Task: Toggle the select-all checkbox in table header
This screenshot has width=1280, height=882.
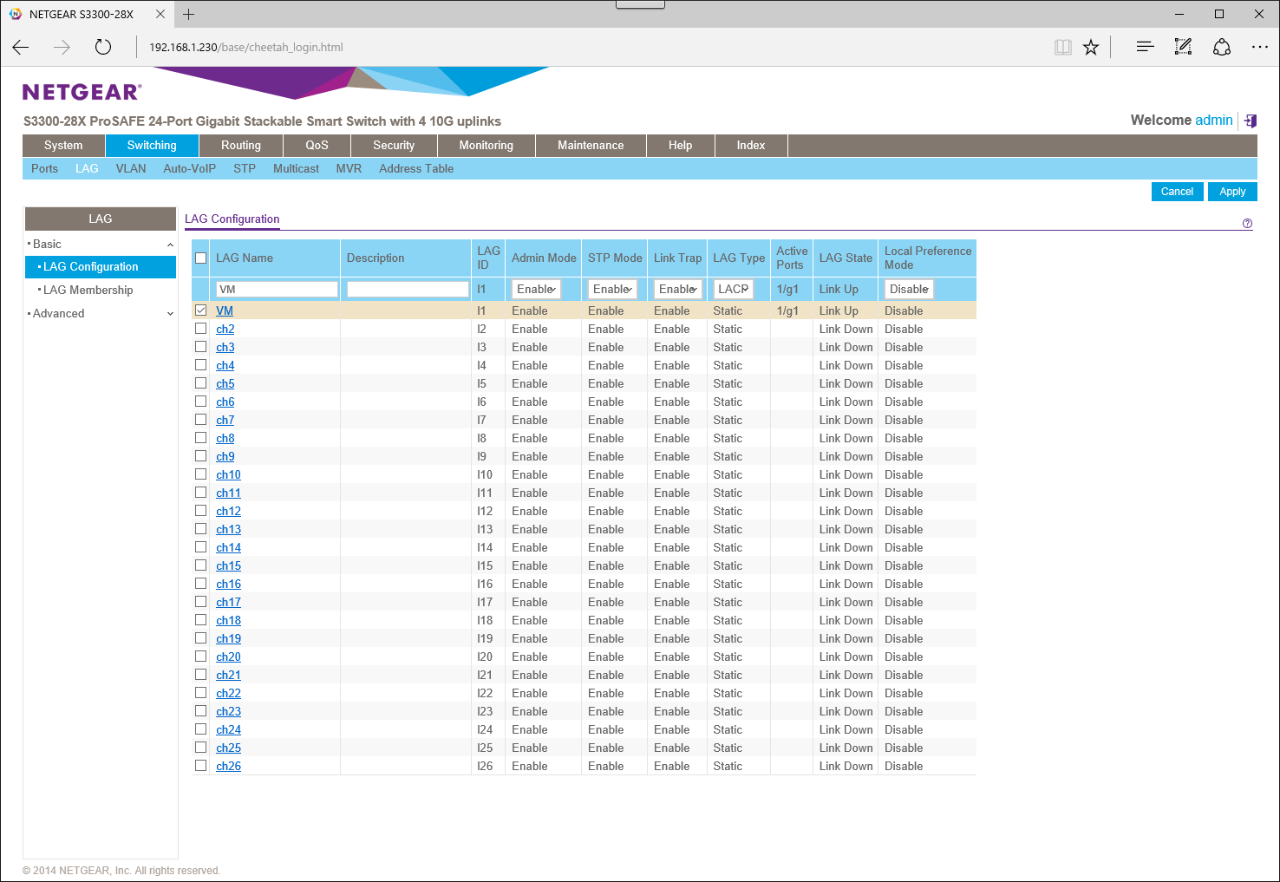Action: click(201, 258)
